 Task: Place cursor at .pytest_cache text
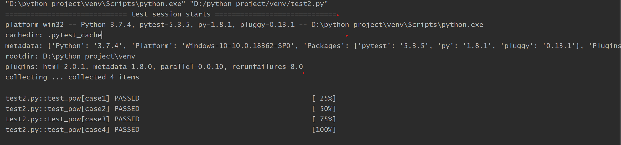click(x=75, y=35)
